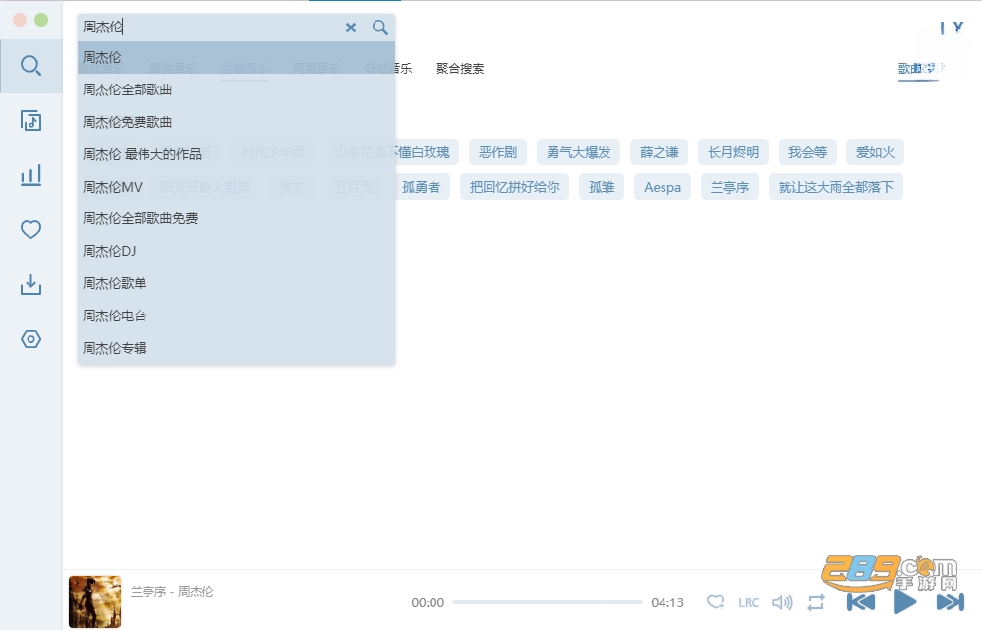This screenshot has height=630, width=982.
Task: Click hot search tag 我会等
Action: click(x=807, y=152)
